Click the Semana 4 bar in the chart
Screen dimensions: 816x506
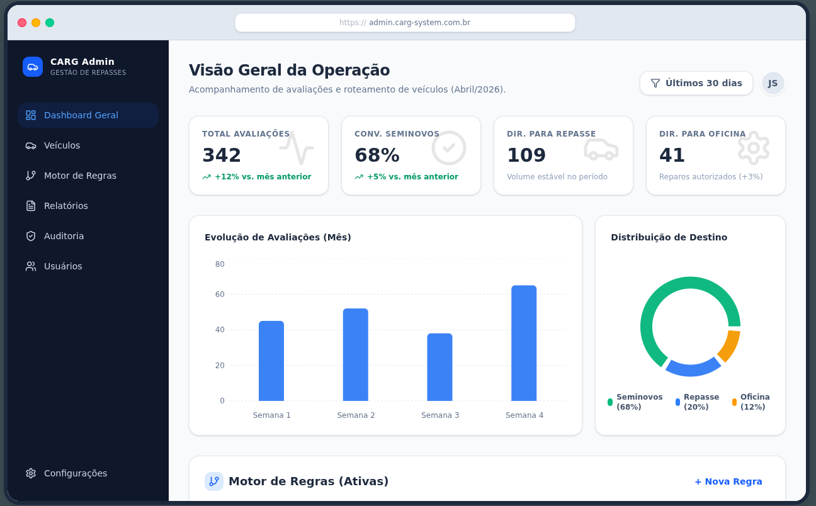(524, 343)
